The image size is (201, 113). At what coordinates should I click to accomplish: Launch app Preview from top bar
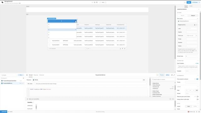point(195,2)
